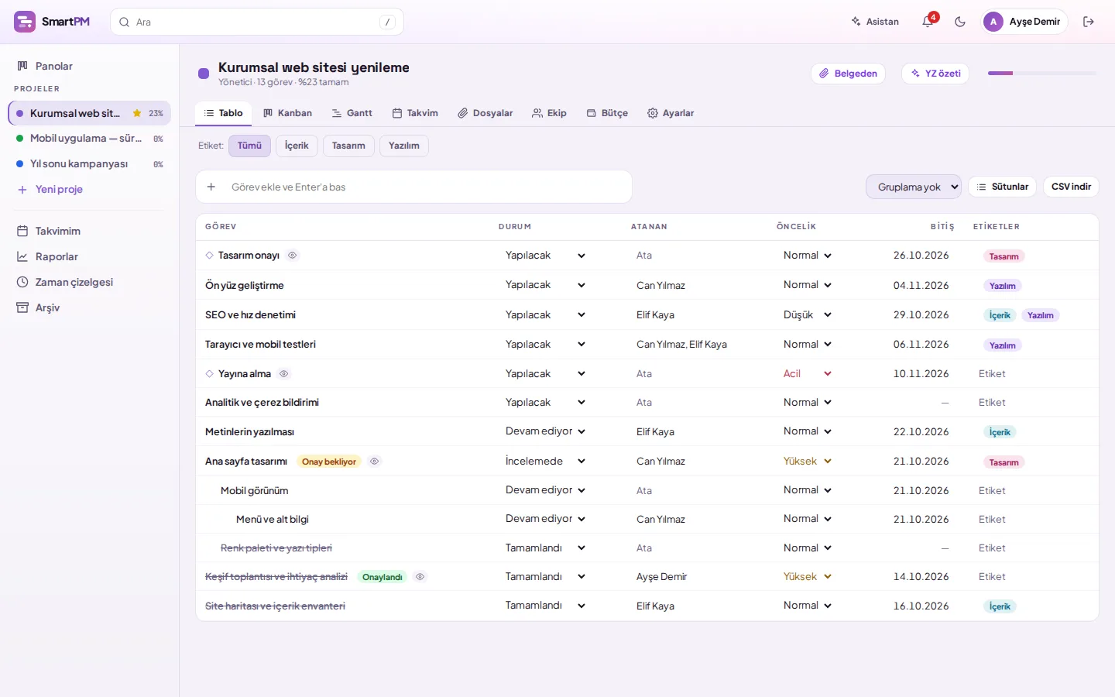This screenshot has width=1115, height=697.
Task: Click the Onaylandı badge
Action: pos(383,577)
